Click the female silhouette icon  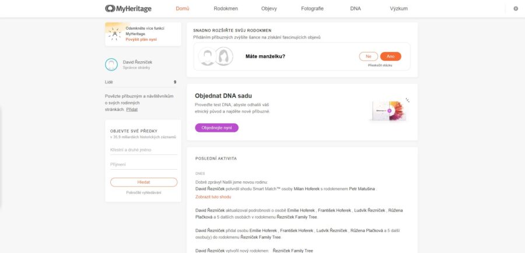[x=223, y=56]
